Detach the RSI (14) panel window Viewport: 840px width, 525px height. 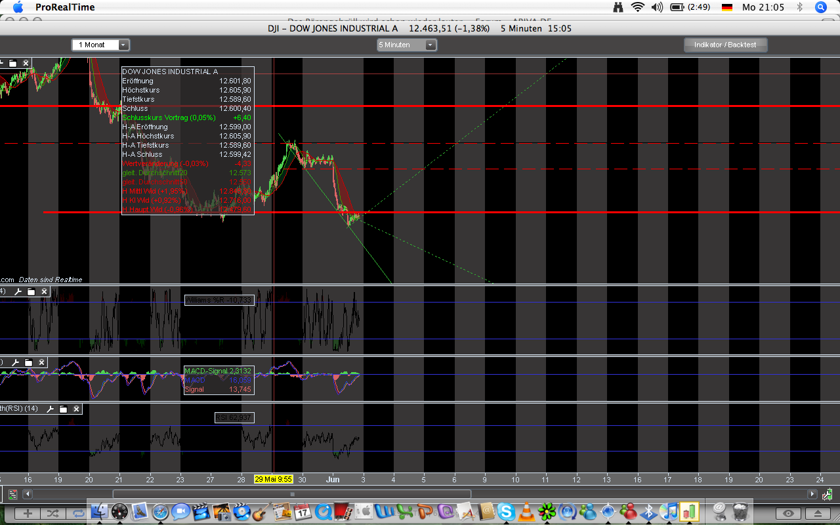pyautogui.click(x=64, y=409)
